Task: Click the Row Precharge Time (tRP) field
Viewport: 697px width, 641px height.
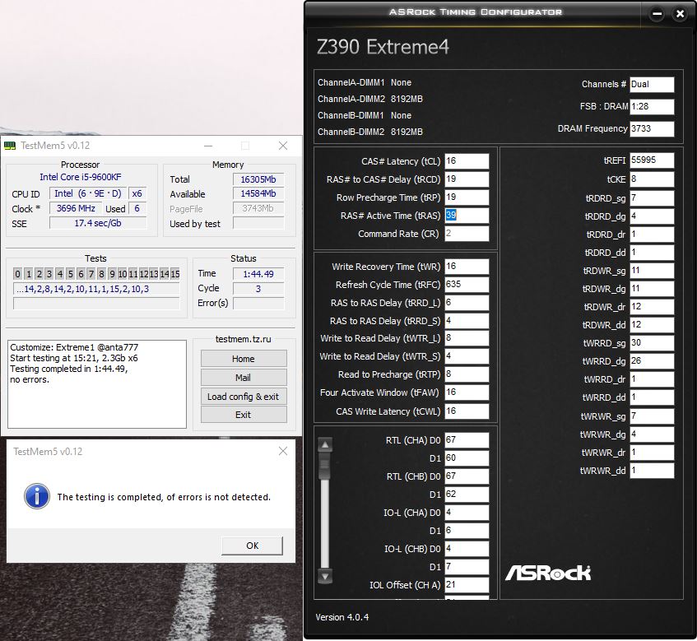Action: pos(467,197)
